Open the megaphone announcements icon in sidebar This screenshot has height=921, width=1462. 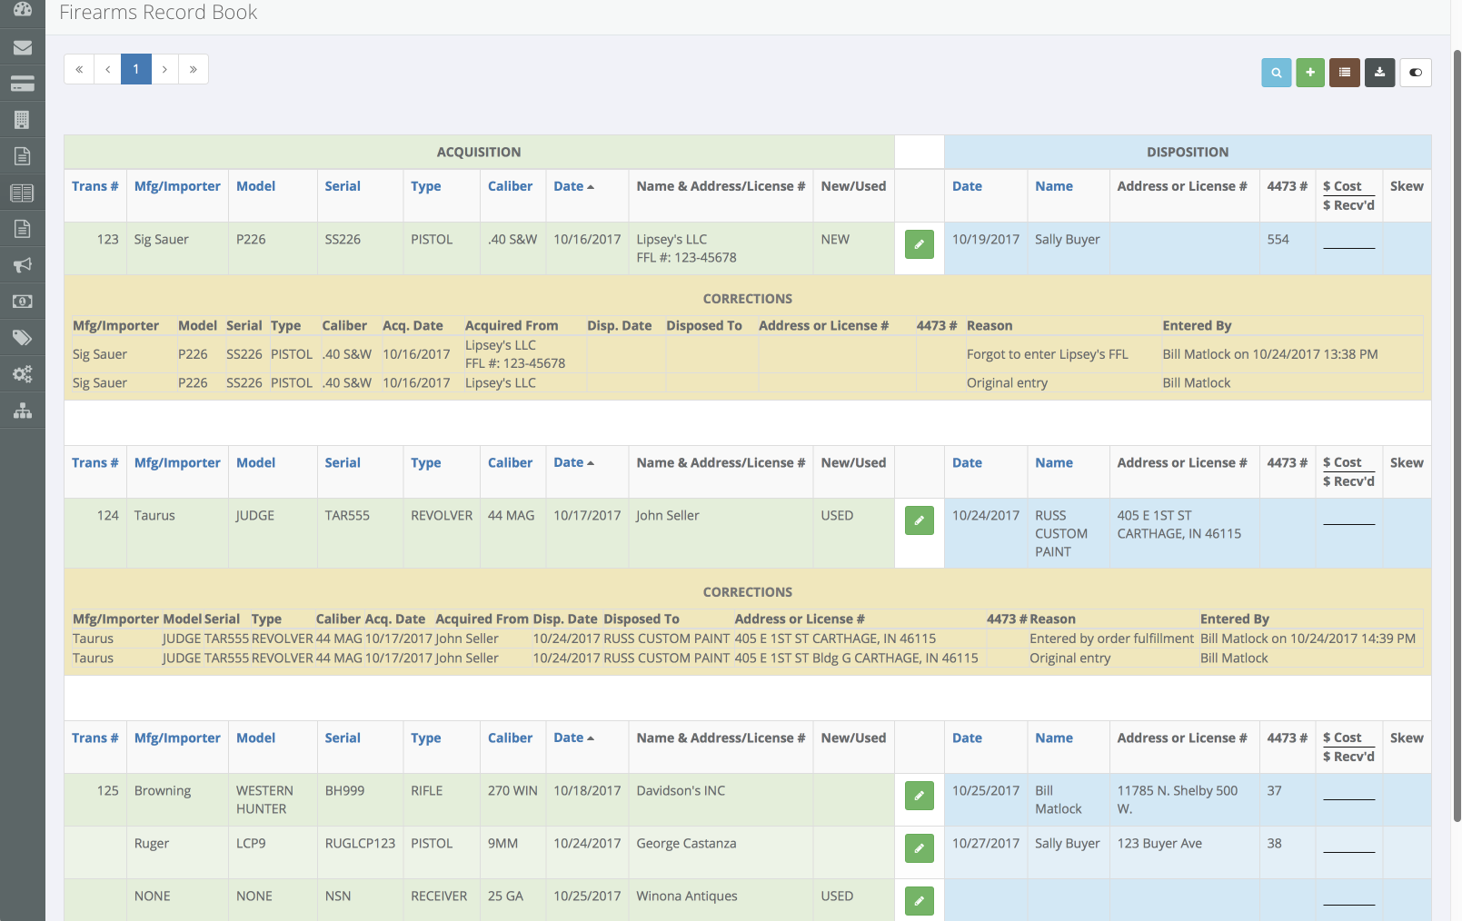[23, 265]
